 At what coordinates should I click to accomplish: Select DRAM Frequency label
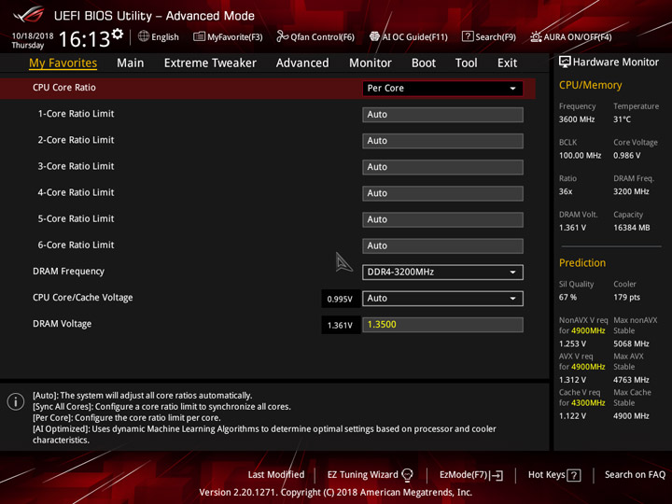pyautogui.click(x=68, y=272)
